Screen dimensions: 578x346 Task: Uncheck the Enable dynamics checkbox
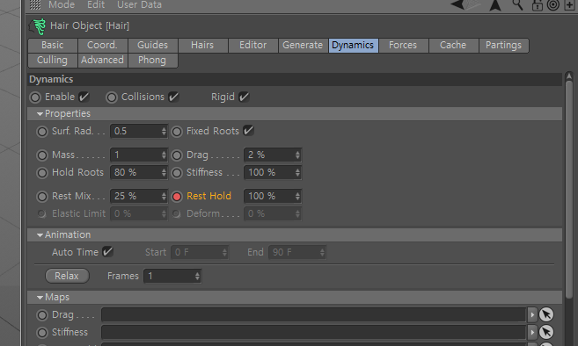(84, 97)
